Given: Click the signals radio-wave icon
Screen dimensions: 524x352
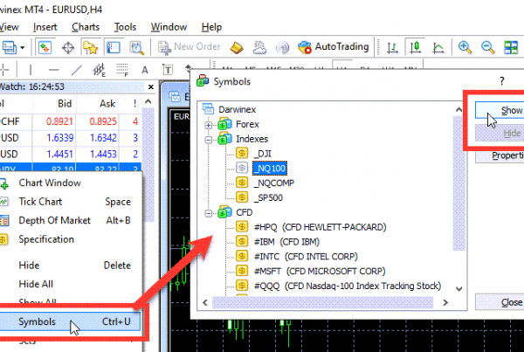Looking at the screenshot, I should coord(282,48).
